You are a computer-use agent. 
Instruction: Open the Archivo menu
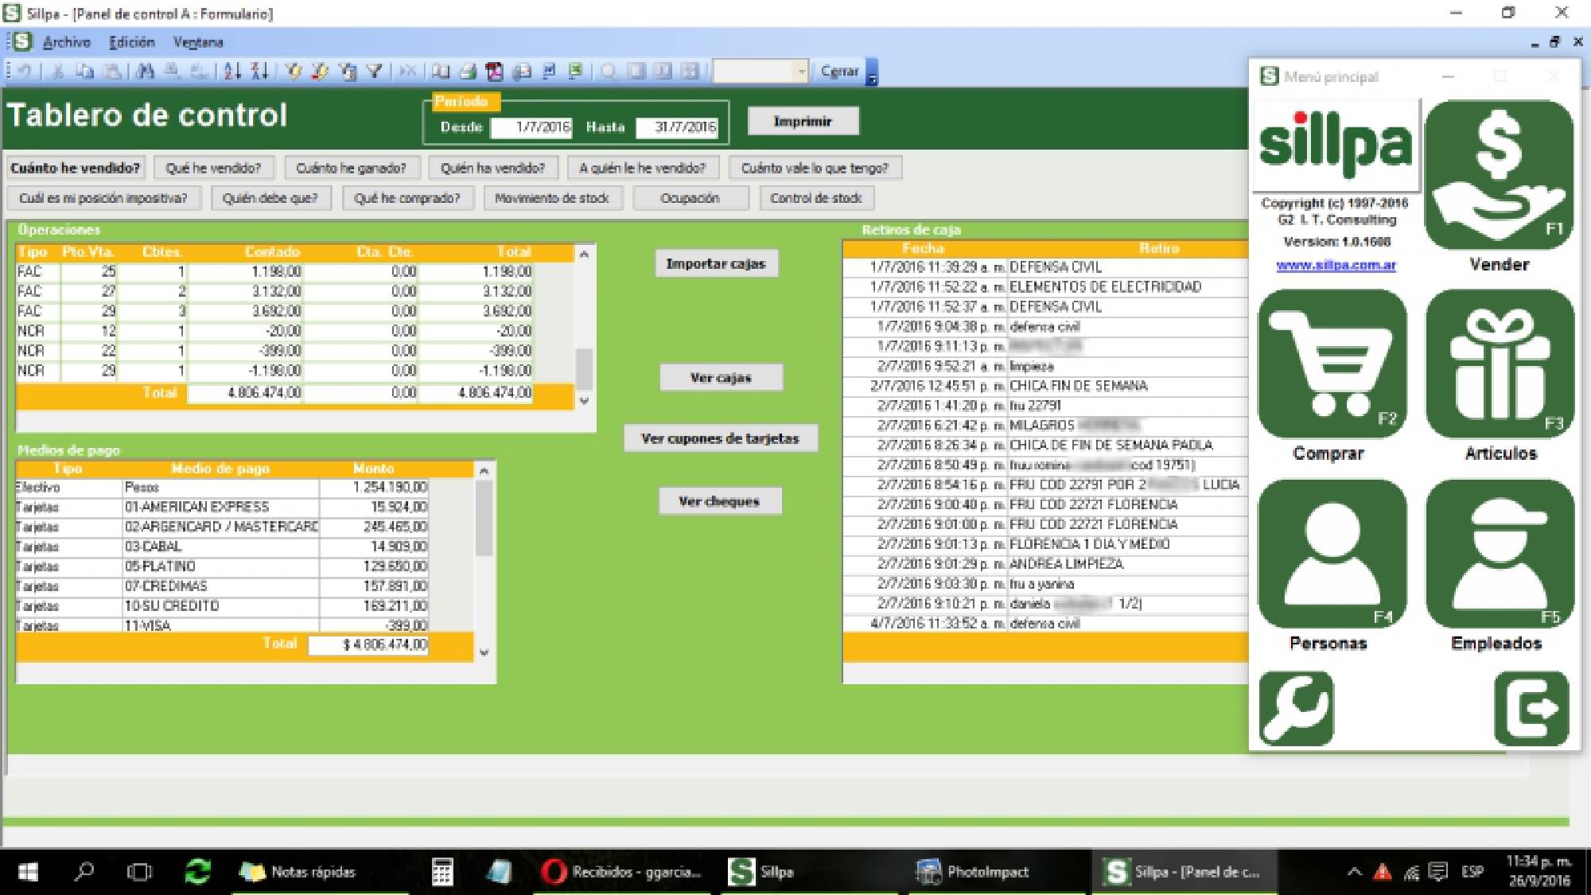point(68,41)
